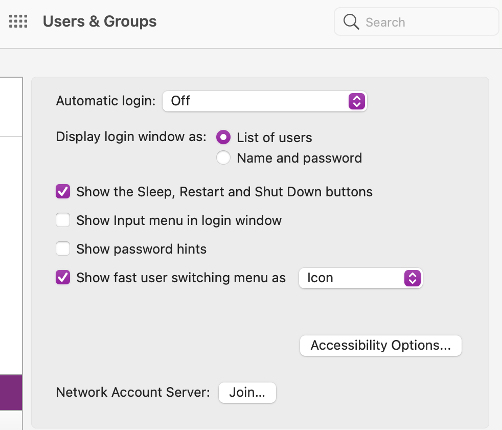Click the Display login window as label

(x=131, y=137)
